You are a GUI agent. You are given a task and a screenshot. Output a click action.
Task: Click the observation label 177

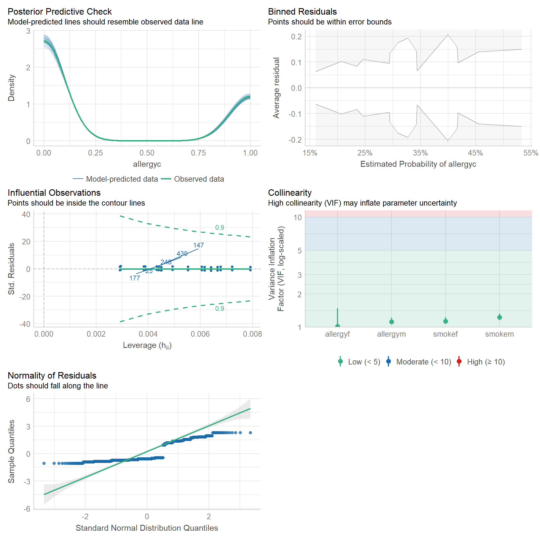pyautogui.click(x=135, y=278)
